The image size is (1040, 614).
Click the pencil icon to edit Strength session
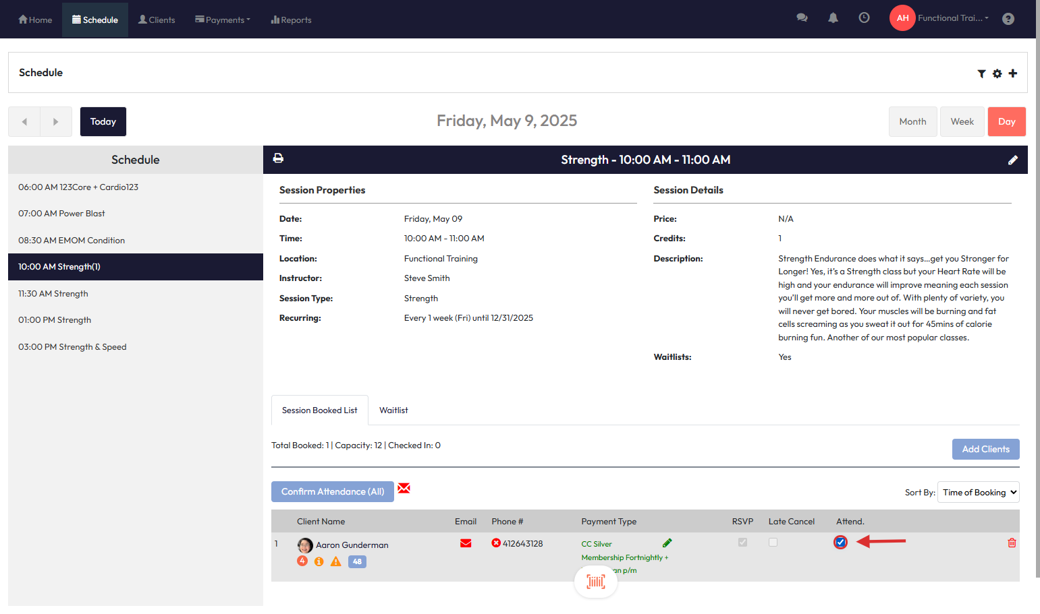1012,160
